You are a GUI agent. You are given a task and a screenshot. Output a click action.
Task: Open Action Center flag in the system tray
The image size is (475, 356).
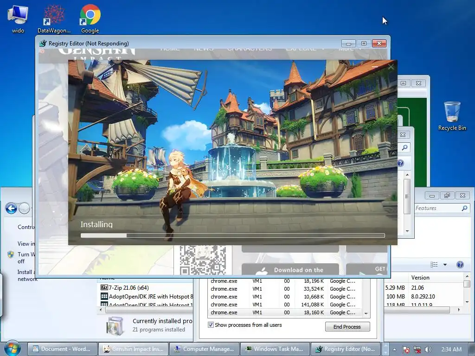pos(406,350)
